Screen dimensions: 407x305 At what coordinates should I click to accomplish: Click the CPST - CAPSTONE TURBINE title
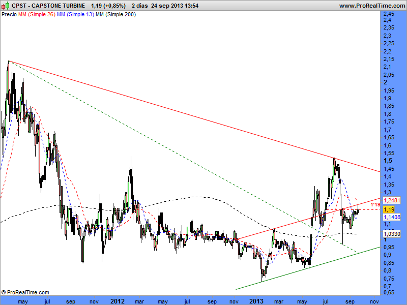pos(48,6)
